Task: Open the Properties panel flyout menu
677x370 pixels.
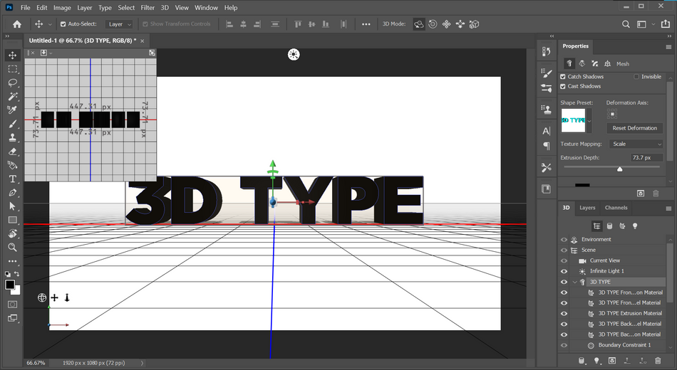Action: click(x=668, y=46)
